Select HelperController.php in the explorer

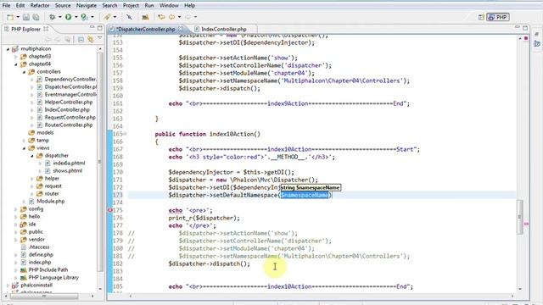[69, 102]
